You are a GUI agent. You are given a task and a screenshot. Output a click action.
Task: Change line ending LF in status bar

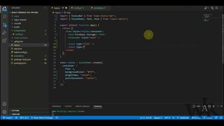174,118
